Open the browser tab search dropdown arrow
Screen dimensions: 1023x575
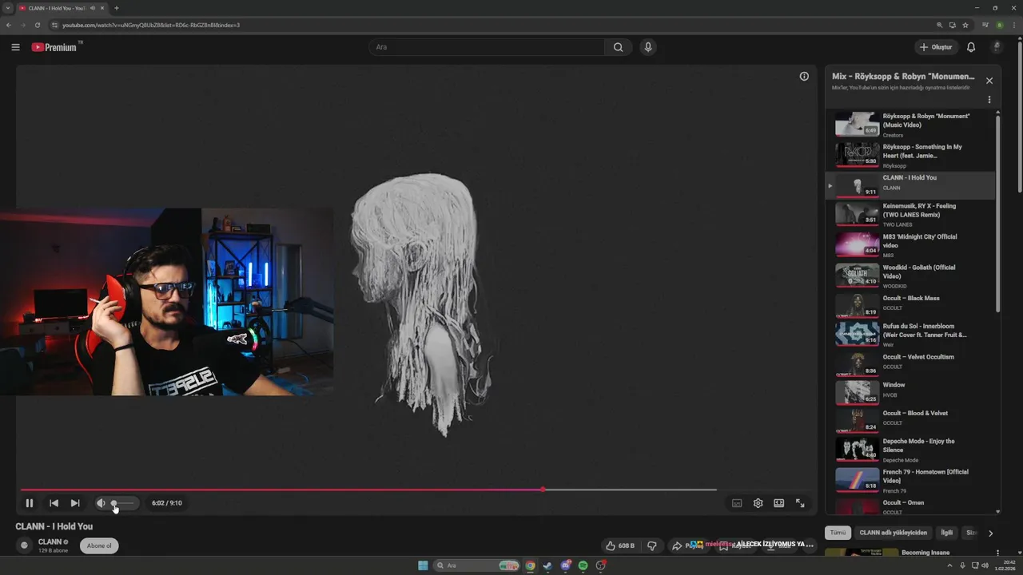tap(7, 8)
